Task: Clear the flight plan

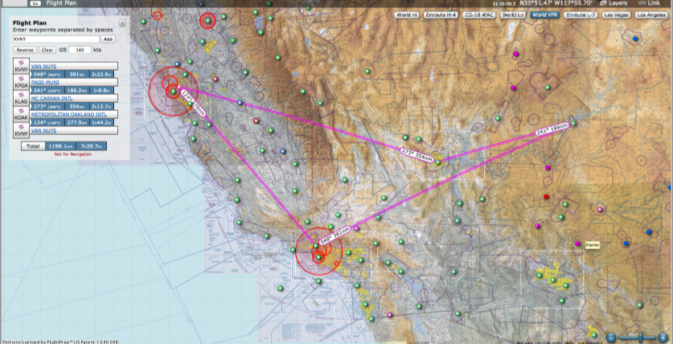Action: [x=48, y=50]
